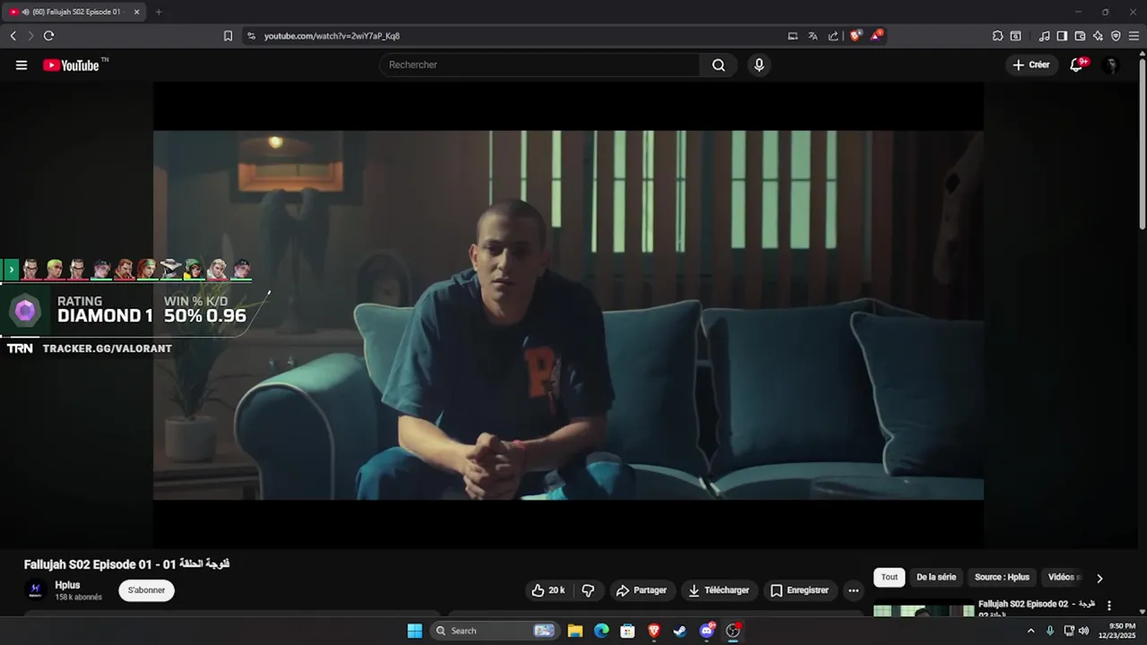Start voice search with the microphone
The height and width of the screenshot is (645, 1147).
(759, 65)
